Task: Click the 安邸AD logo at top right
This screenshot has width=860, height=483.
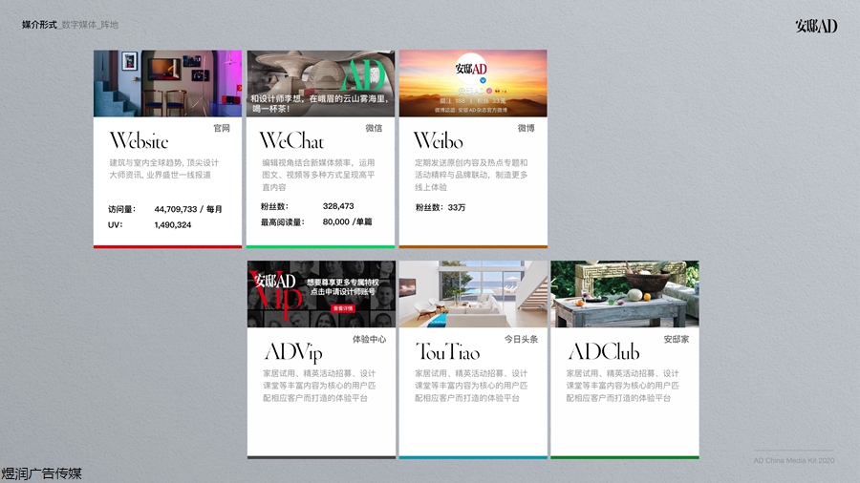Action: [816, 26]
